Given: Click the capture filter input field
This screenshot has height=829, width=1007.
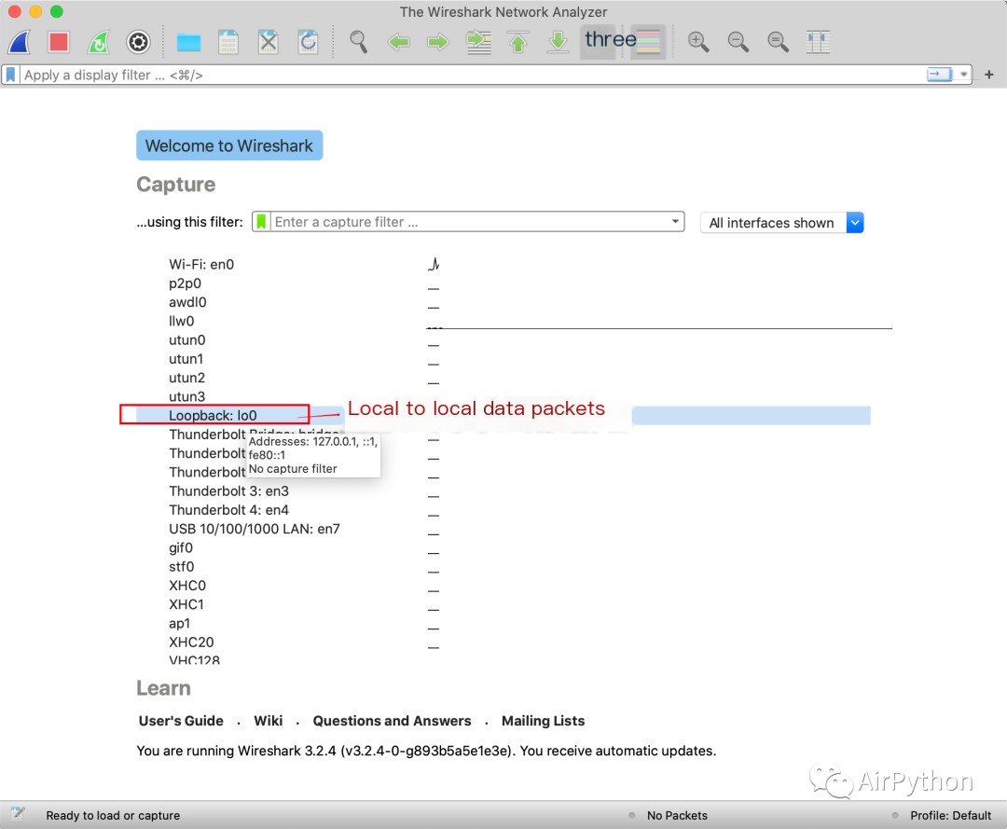Looking at the screenshot, I should pos(469,222).
